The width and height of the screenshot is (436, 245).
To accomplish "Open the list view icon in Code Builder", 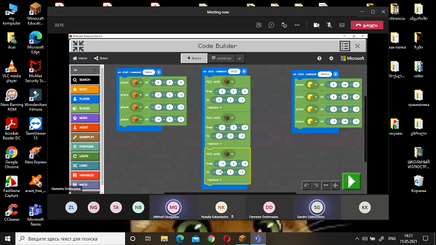I will point(345,46).
